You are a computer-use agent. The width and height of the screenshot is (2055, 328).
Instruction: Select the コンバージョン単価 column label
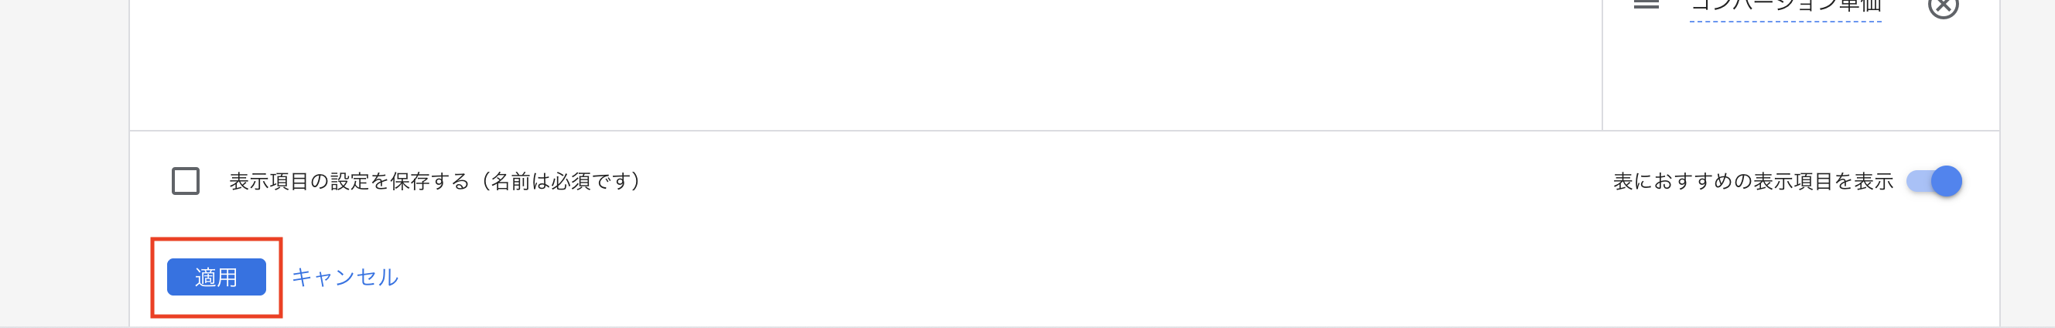point(1784,6)
